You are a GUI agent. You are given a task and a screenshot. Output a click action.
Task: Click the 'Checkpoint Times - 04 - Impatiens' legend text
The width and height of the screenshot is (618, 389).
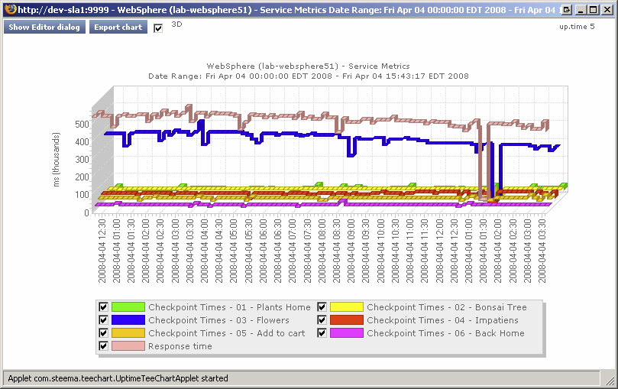point(442,320)
